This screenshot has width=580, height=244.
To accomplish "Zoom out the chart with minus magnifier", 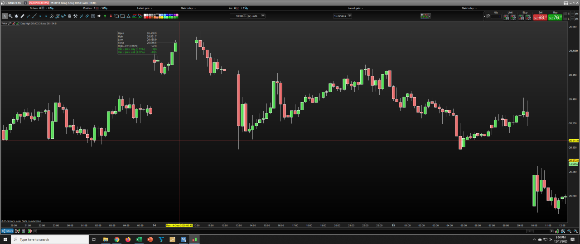I will 569,231.
